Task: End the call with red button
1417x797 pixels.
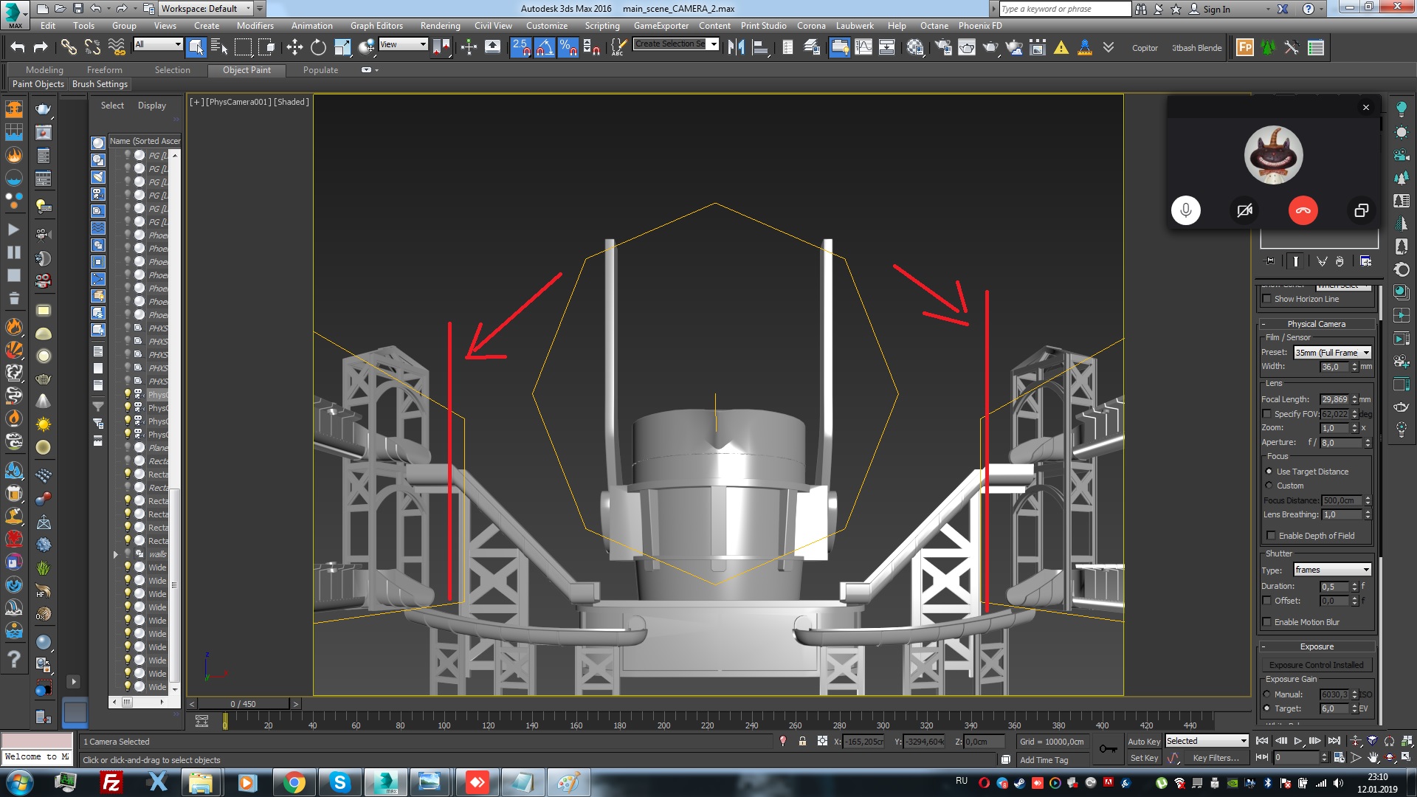Action: click(x=1303, y=210)
